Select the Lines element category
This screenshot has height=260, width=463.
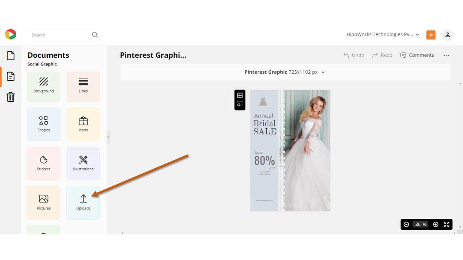pyautogui.click(x=83, y=87)
